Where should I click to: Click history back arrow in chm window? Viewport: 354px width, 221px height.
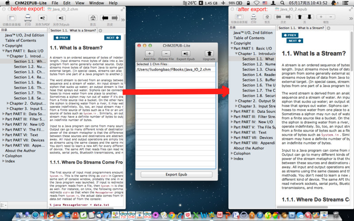tap(105, 18)
